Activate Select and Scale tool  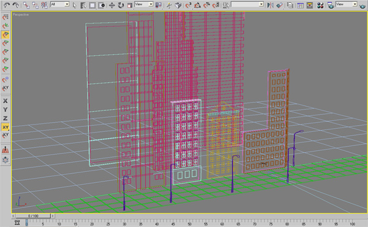click(x=129, y=5)
